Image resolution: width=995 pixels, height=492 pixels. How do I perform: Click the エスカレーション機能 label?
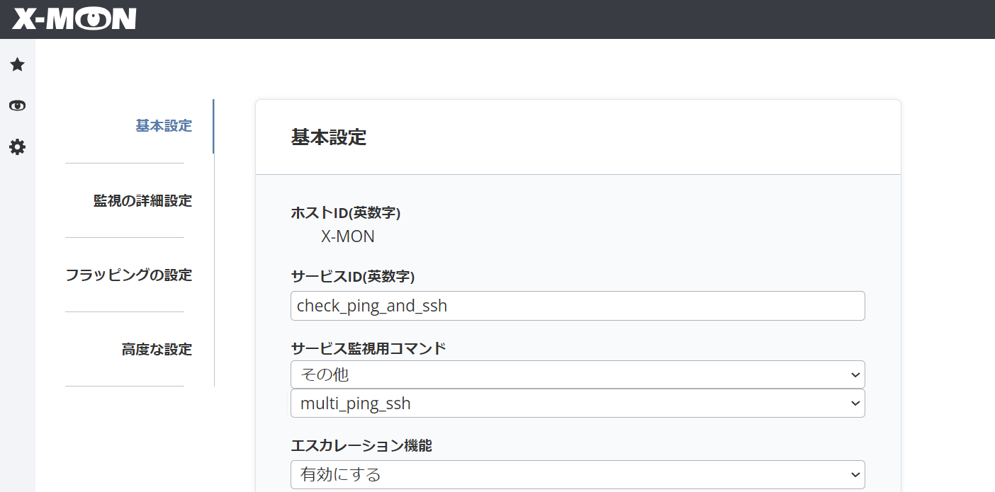click(361, 445)
